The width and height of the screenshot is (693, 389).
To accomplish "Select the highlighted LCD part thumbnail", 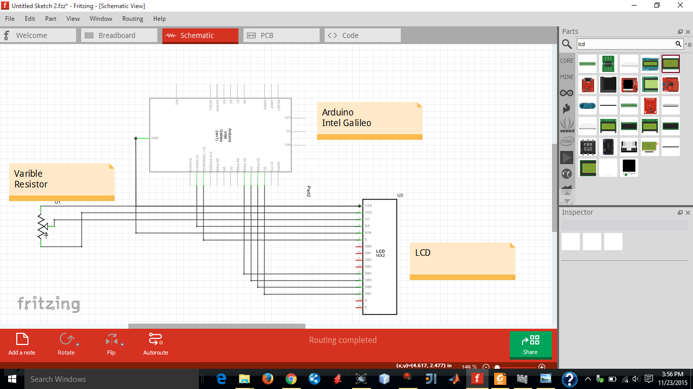I will pyautogui.click(x=671, y=64).
